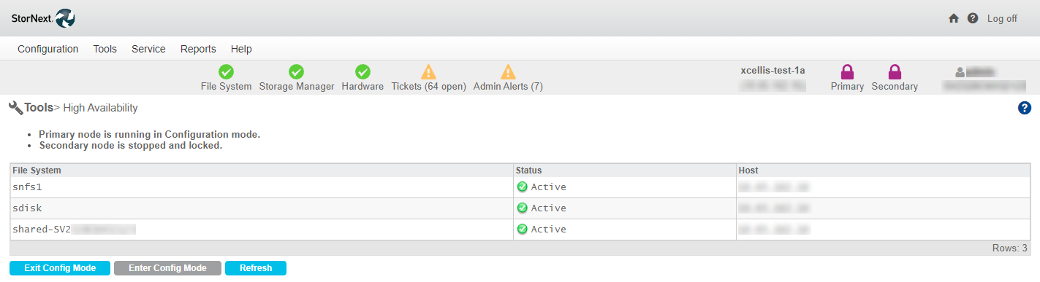Open the Tools menu

point(105,49)
